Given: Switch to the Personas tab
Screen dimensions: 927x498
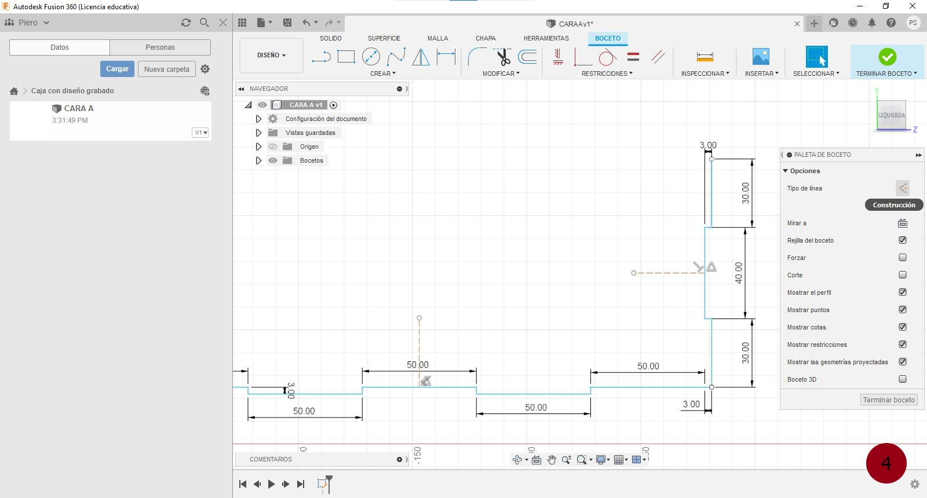Looking at the screenshot, I should pos(160,47).
